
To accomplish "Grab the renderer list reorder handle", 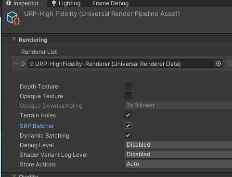I will [16, 63].
